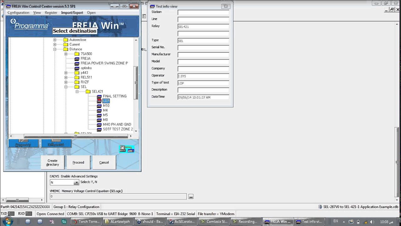Open the Torch Torrent taskbar item

click(x=86, y=222)
